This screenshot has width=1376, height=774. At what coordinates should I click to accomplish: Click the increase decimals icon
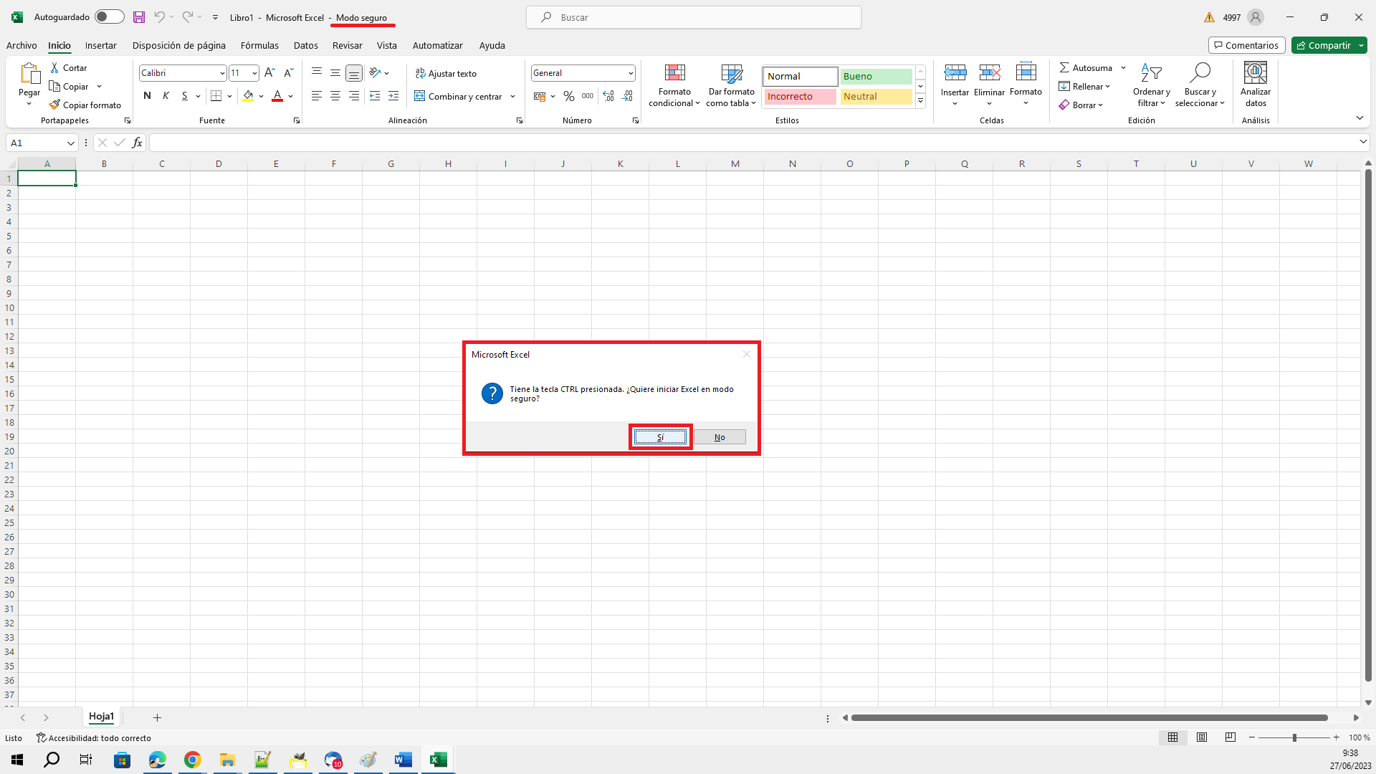(608, 96)
